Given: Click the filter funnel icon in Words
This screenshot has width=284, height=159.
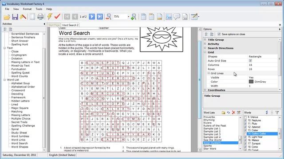Looking at the screenshot, I should [277, 113].
